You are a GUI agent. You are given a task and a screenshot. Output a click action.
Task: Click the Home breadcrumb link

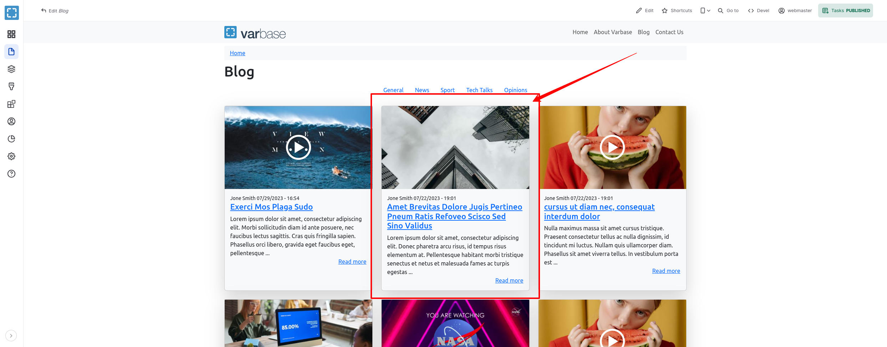(x=237, y=53)
